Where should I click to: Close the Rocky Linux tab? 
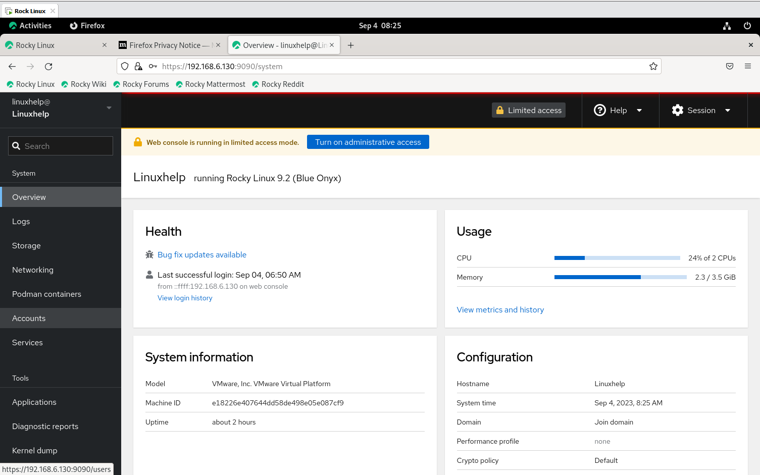pyautogui.click(x=105, y=45)
